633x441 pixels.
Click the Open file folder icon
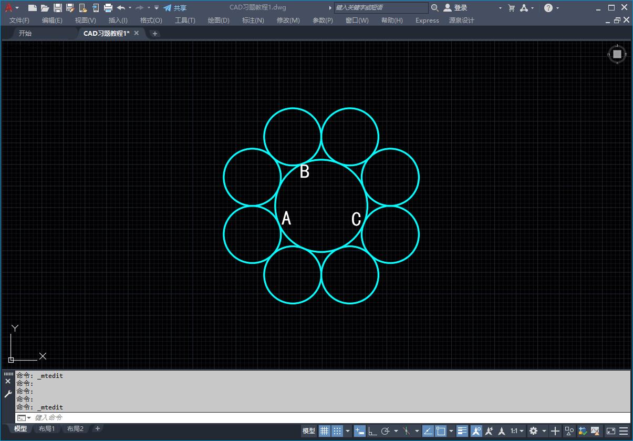[x=45, y=8]
